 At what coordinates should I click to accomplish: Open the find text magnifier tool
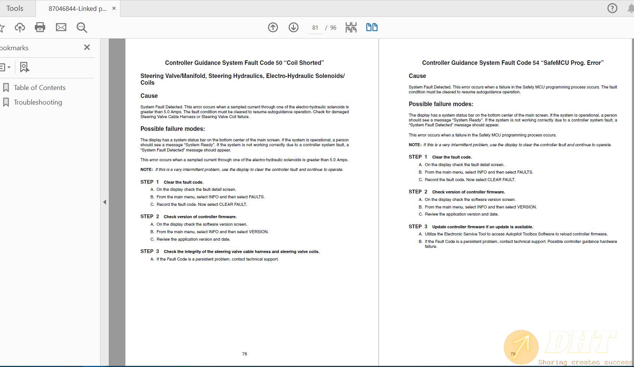pyautogui.click(x=82, y=27)
